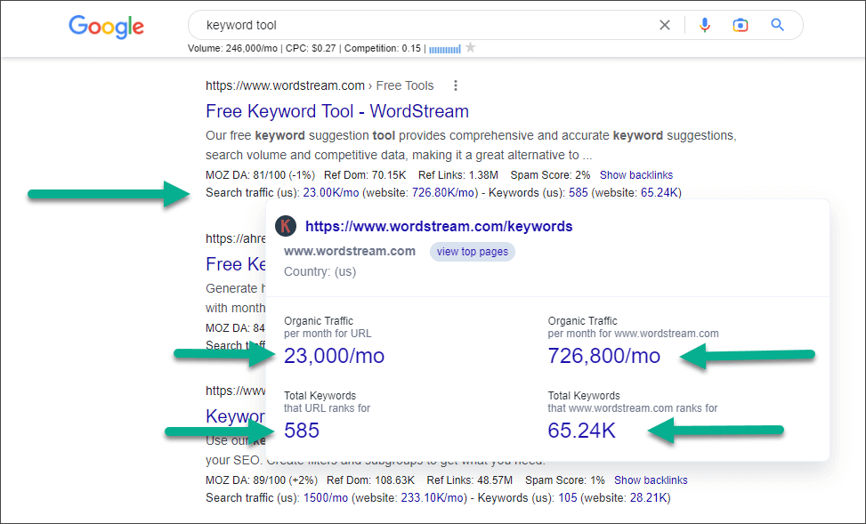Open the wordstream.com/keywords link in the popup
866x524 pixels.
click(x=438, y=226)
